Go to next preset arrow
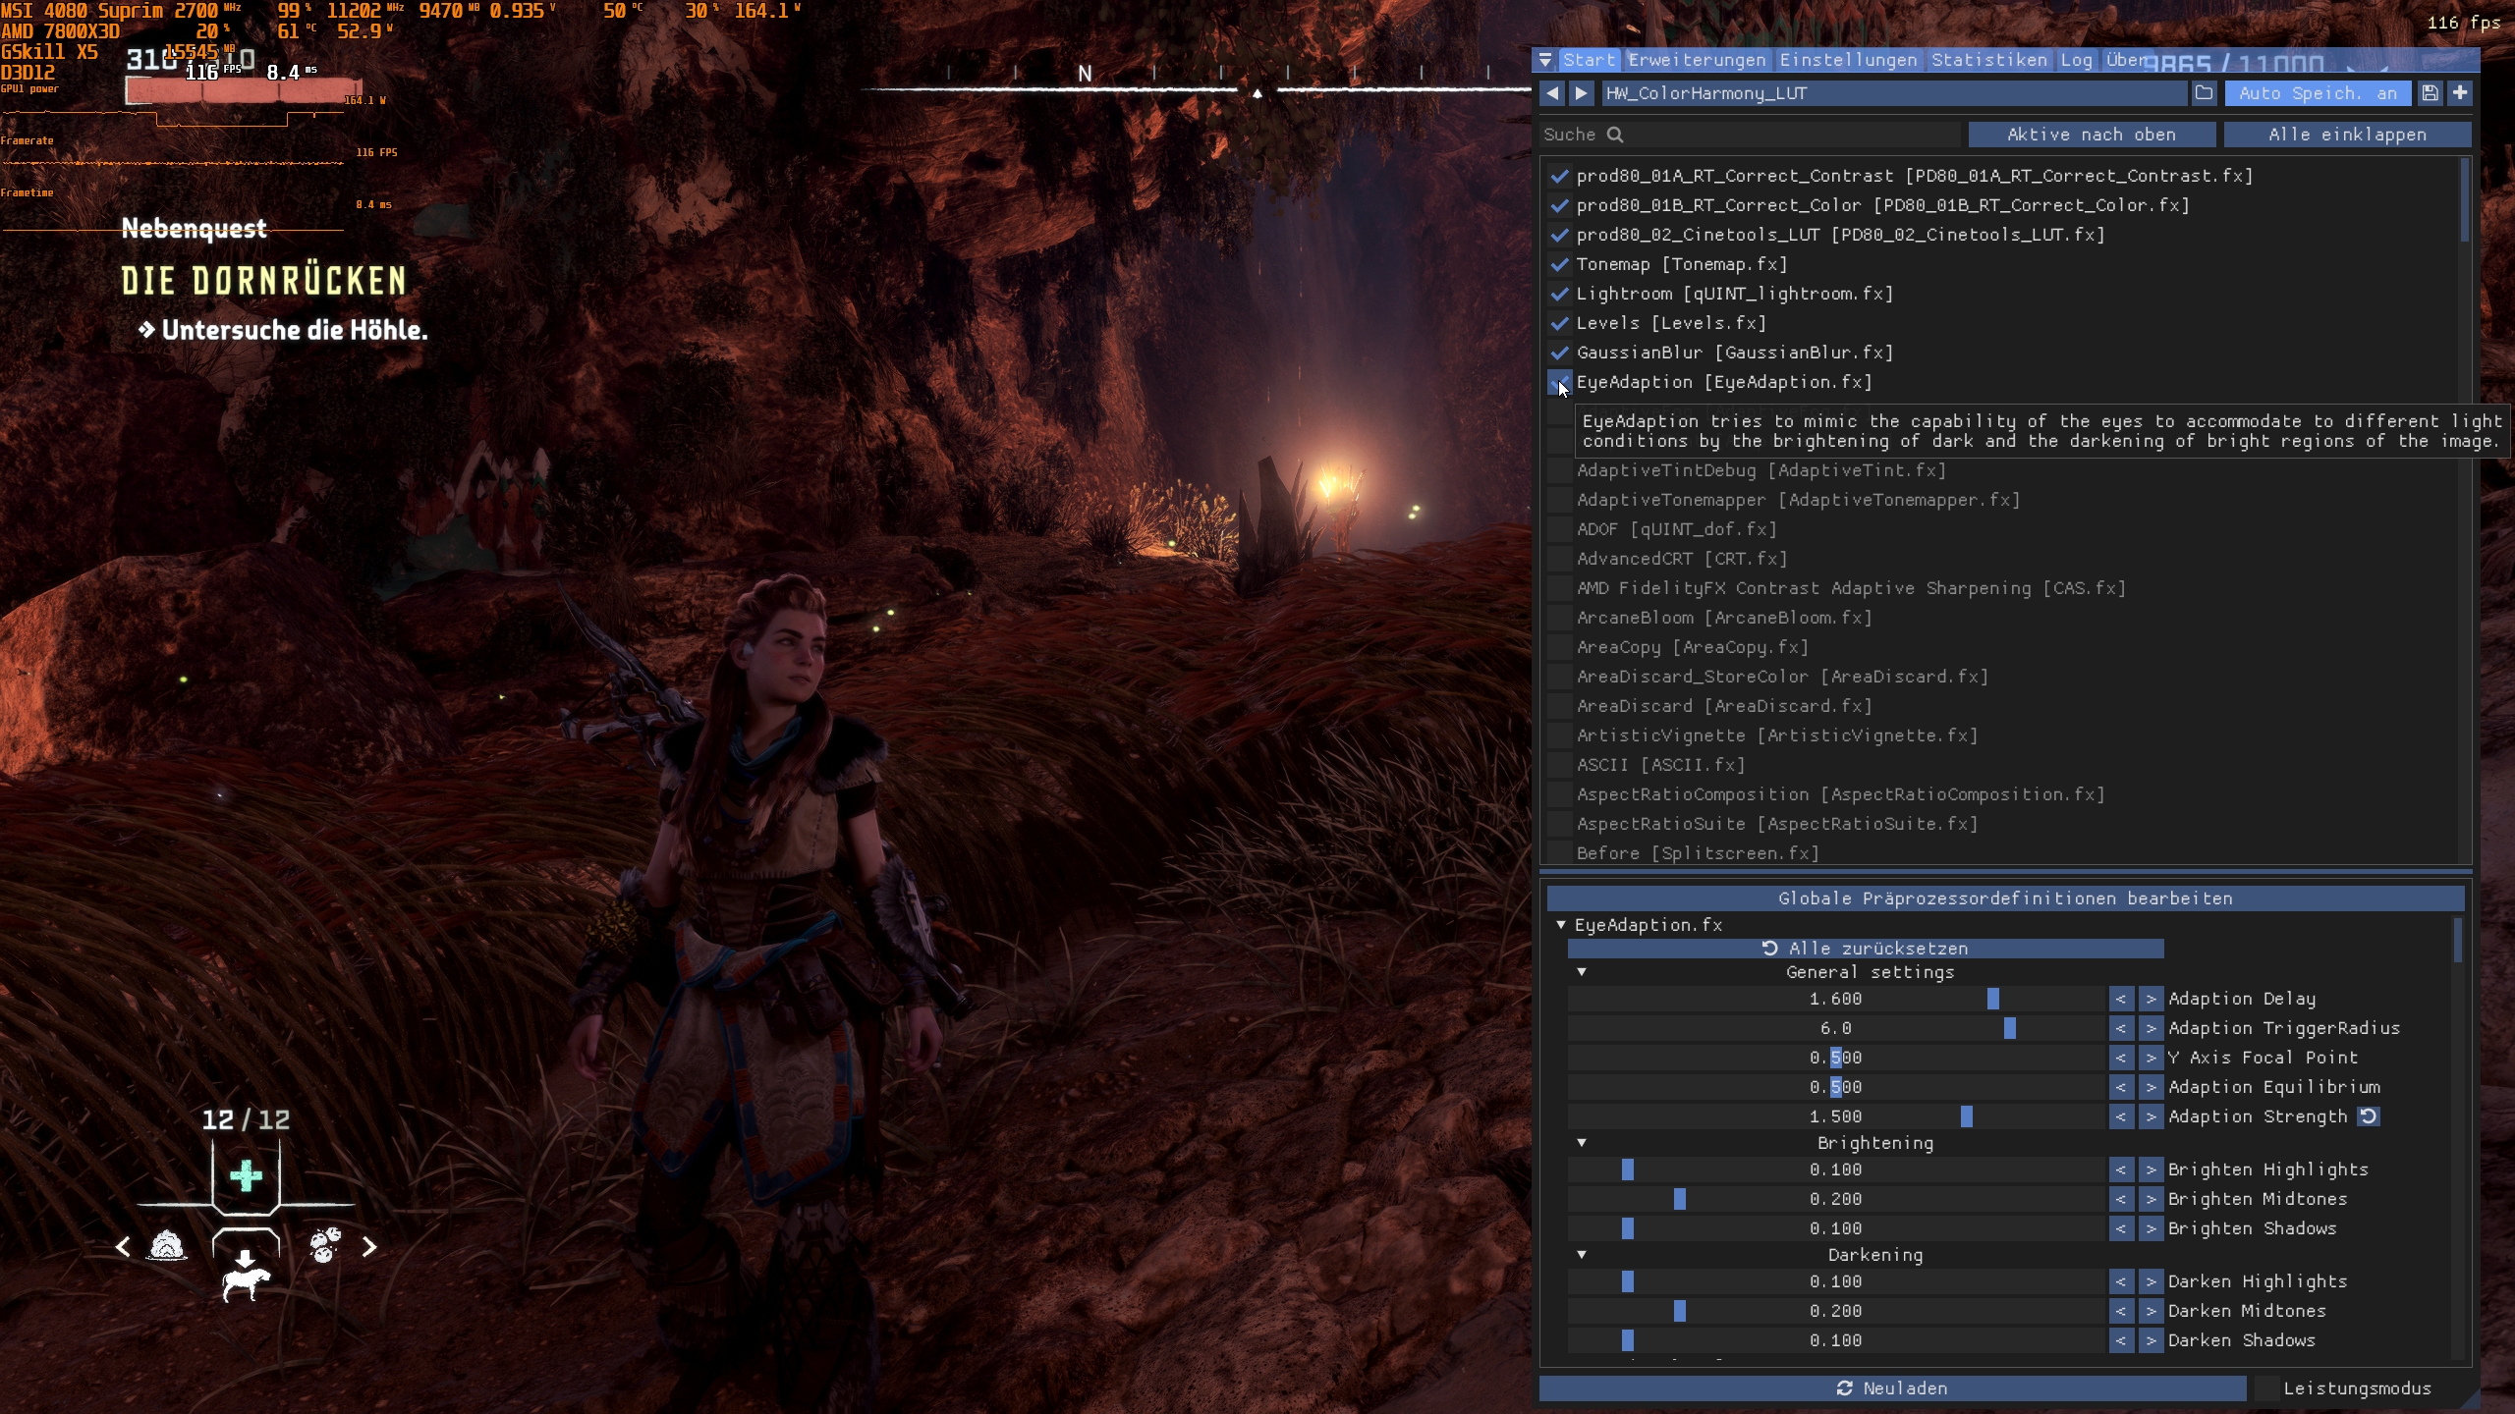 tap(1581, 93)
